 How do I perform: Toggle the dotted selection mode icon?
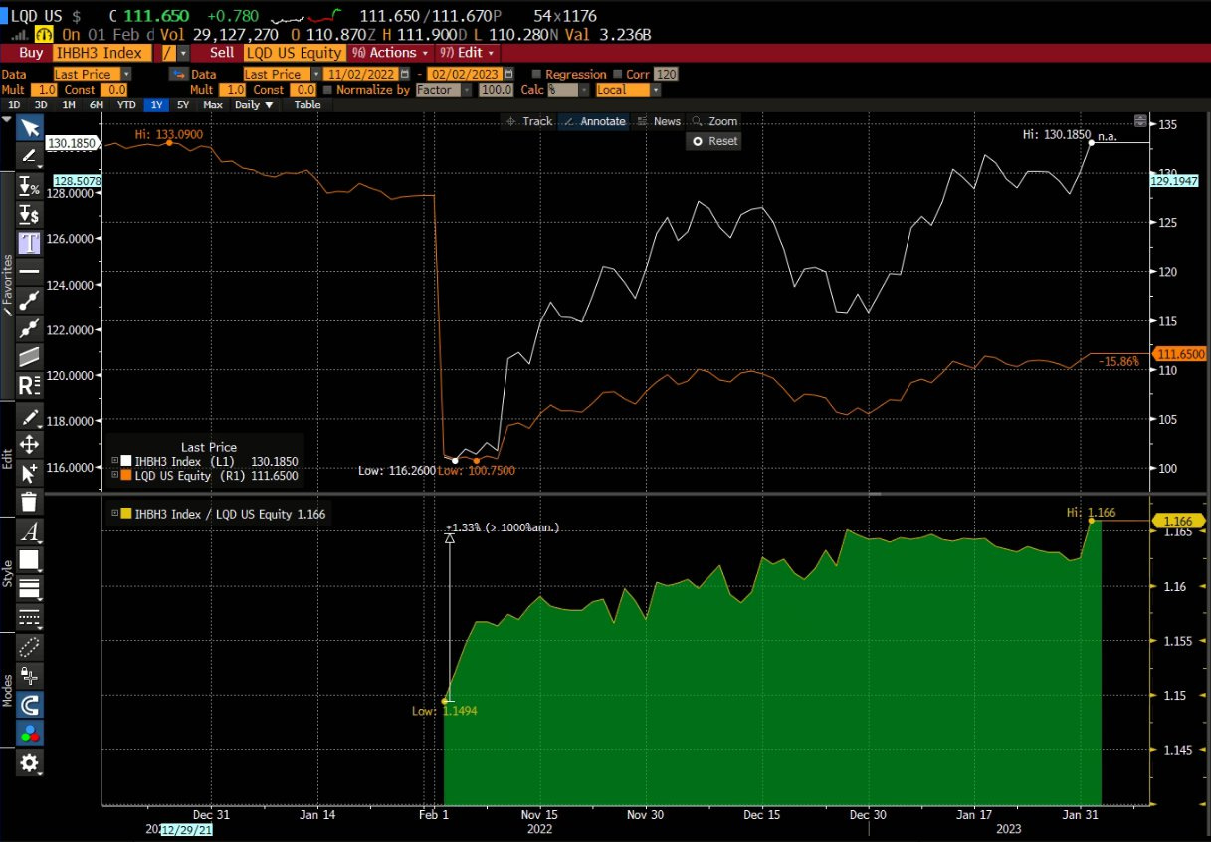30,647
